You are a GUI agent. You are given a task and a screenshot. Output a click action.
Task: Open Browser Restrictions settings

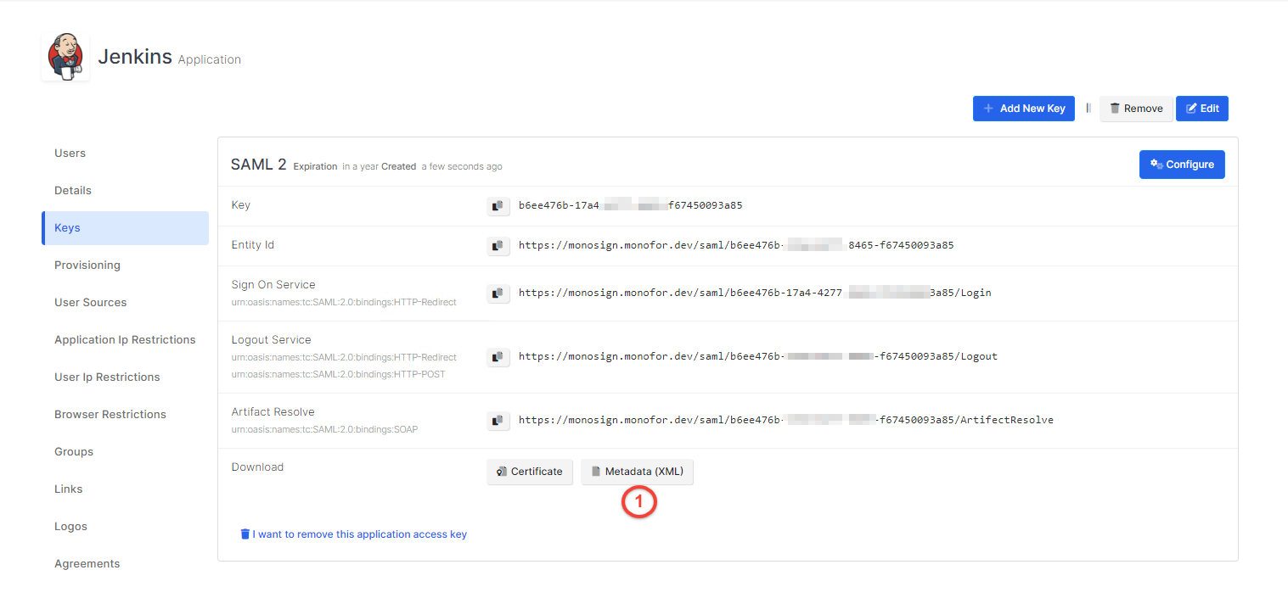[110, 415]
